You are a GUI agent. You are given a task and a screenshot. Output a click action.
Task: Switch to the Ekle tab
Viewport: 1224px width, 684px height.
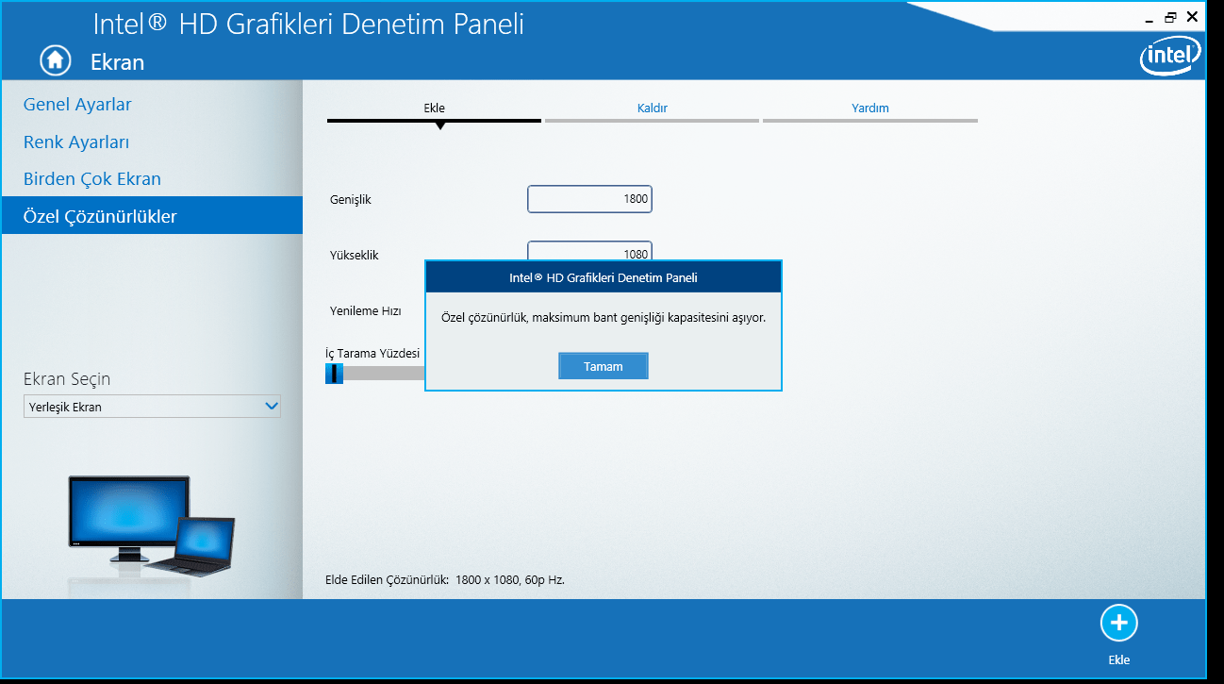(434, 109)
